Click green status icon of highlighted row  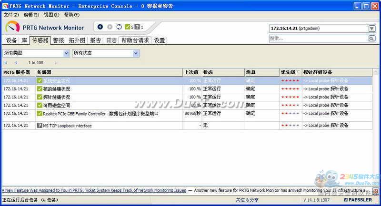point(40,80)
